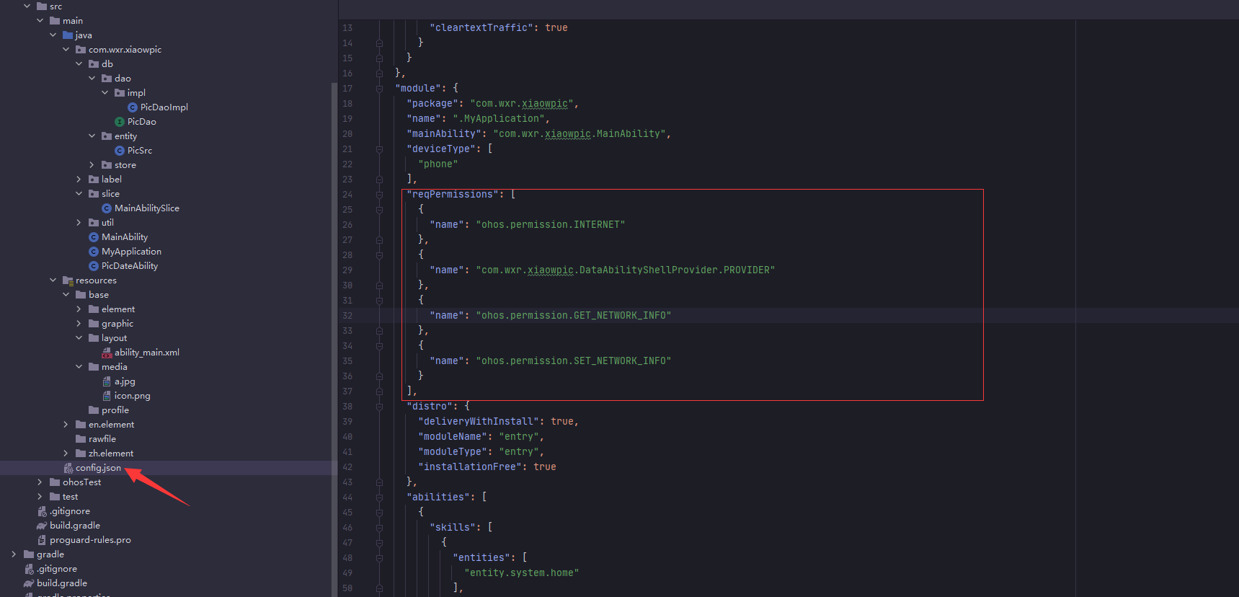Collapse the impl package

[105, 93]
